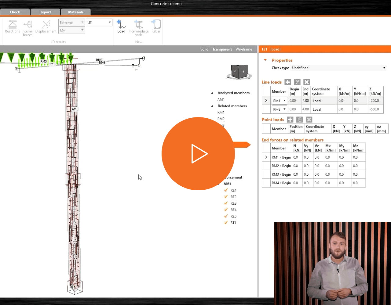
Task: Open the Reactions results icon
Action: [x=12, y=24]
